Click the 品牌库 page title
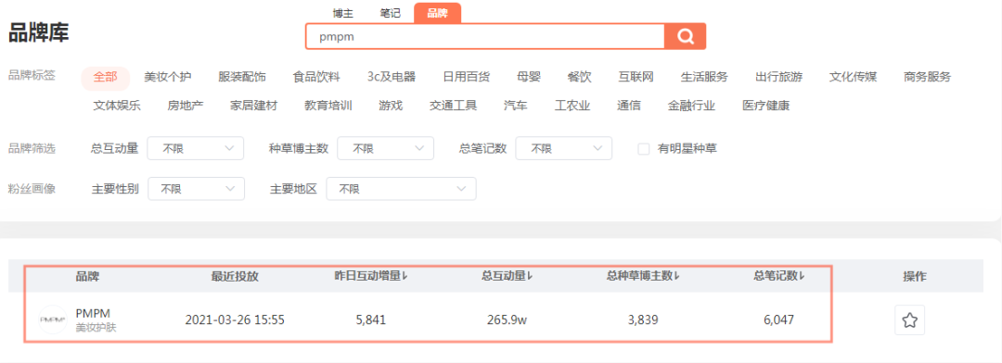Screen dimensions: 1002x363 (38, 32)
